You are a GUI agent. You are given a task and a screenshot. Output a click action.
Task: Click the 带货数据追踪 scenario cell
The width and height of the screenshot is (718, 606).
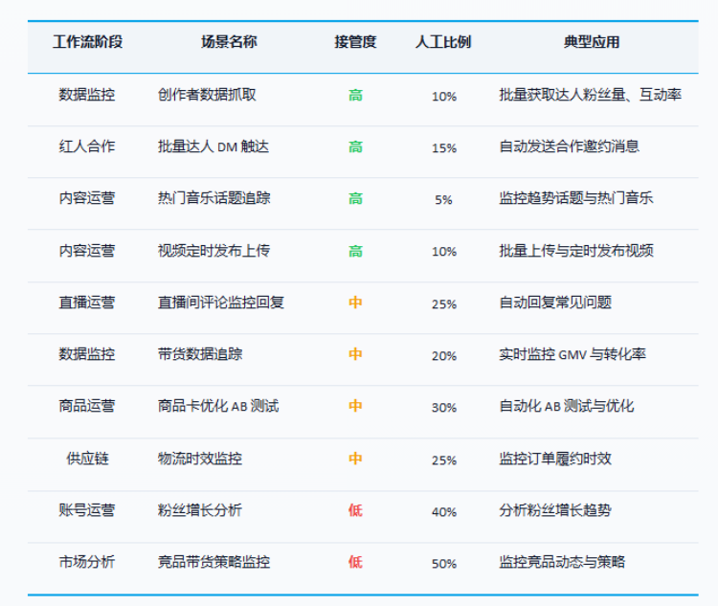click(x=200, y=354)
